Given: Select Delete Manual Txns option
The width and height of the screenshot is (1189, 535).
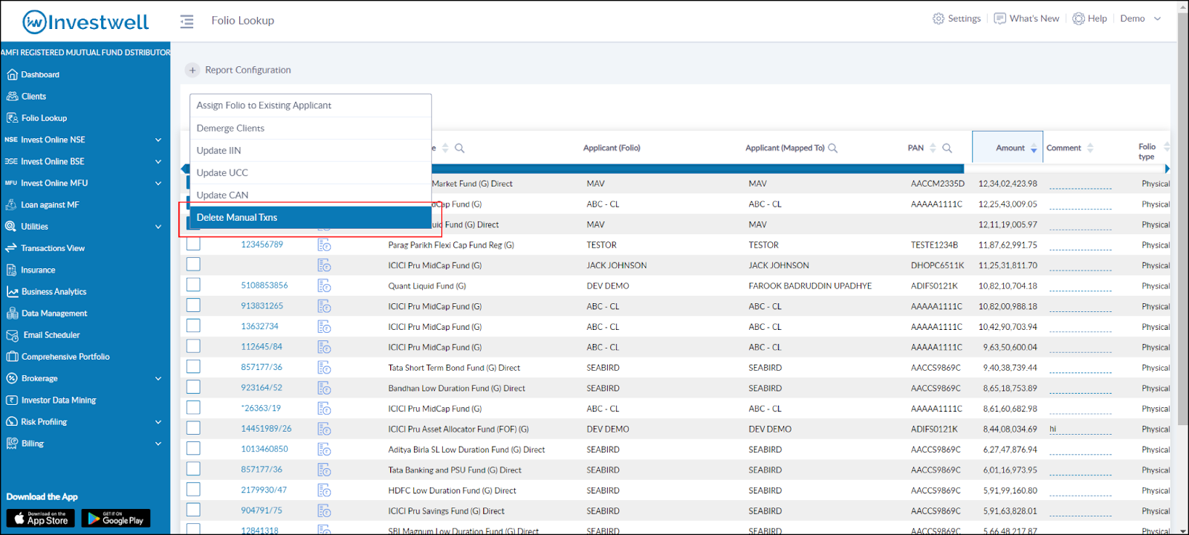Looking at the screenshot, I should pos(311,218).
